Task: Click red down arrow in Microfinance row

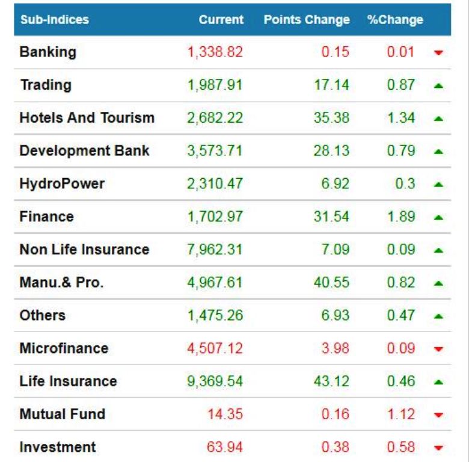Action: (438, 349)
